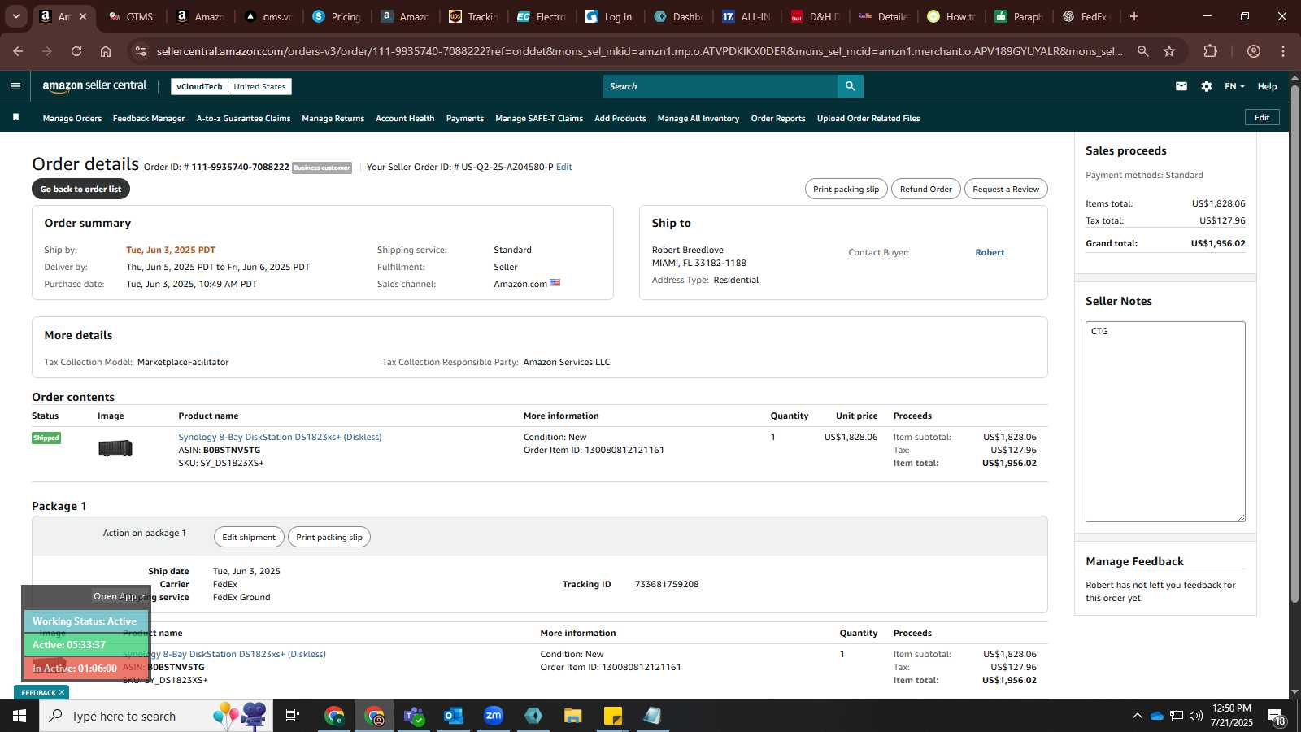Screen dimensions: 1301x732
Task: Open Outlook from the taskbar
Action: click(x=454, y=716)
